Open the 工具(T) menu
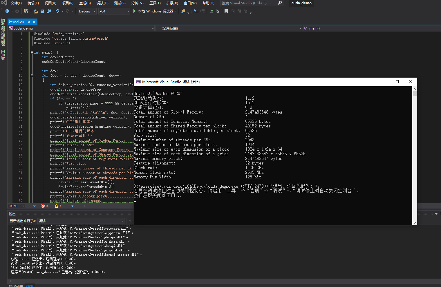Screen dimensions: 441x287 click(155, 3)
